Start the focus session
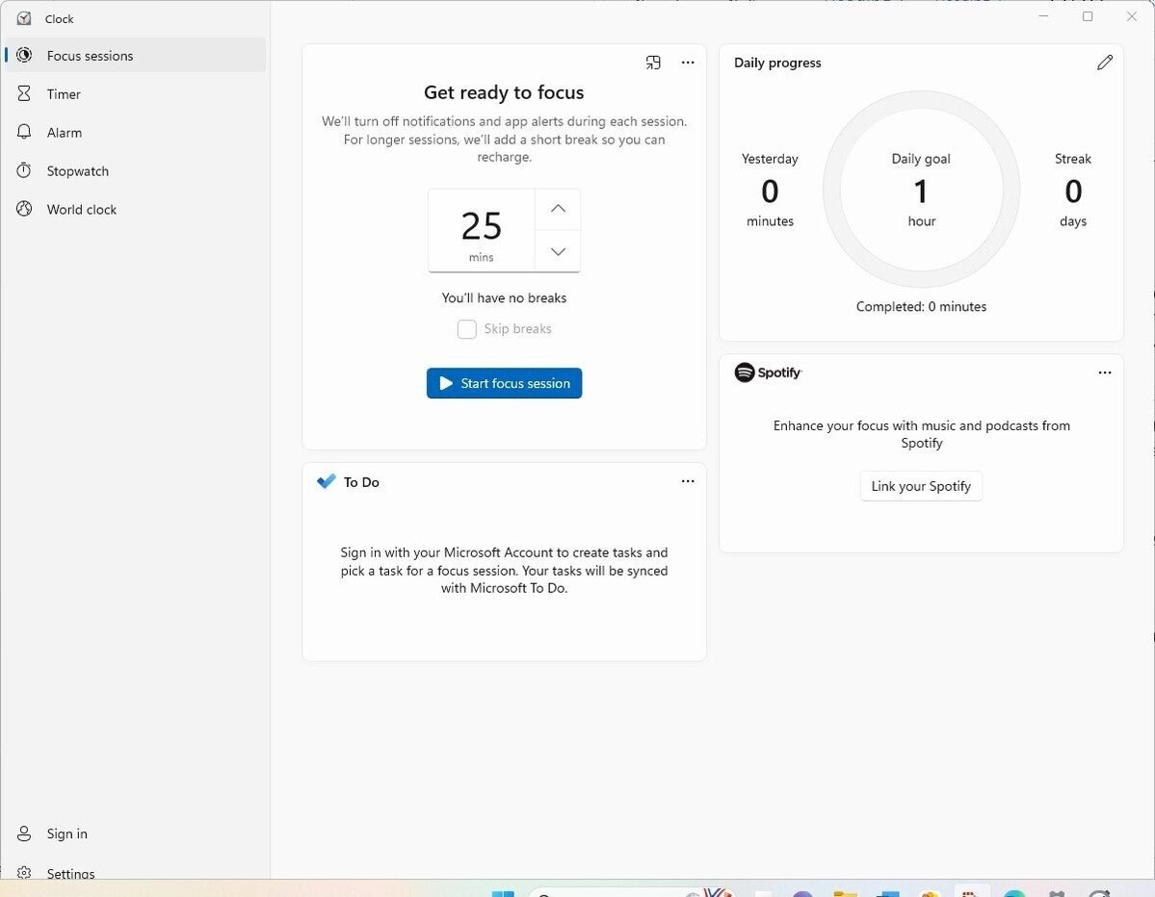The image size is (1155, 897). [x=504, y=383]
